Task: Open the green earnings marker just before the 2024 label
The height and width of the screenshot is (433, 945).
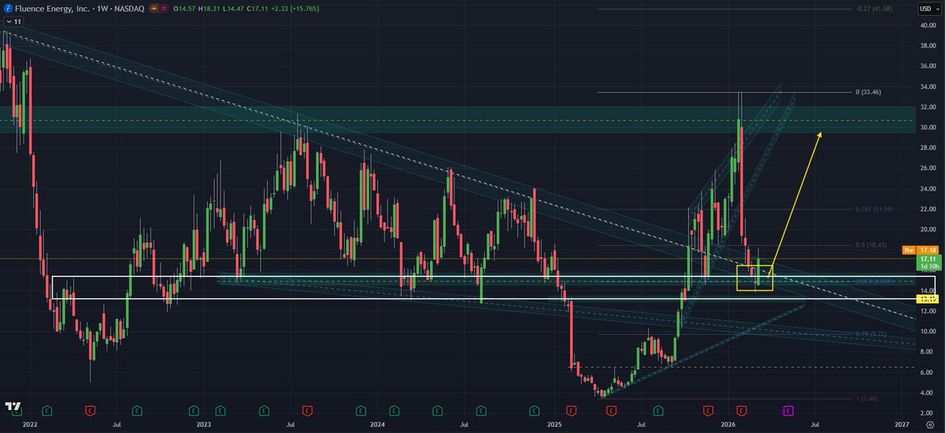Action: pyautogui.click(x=360, y=411)
